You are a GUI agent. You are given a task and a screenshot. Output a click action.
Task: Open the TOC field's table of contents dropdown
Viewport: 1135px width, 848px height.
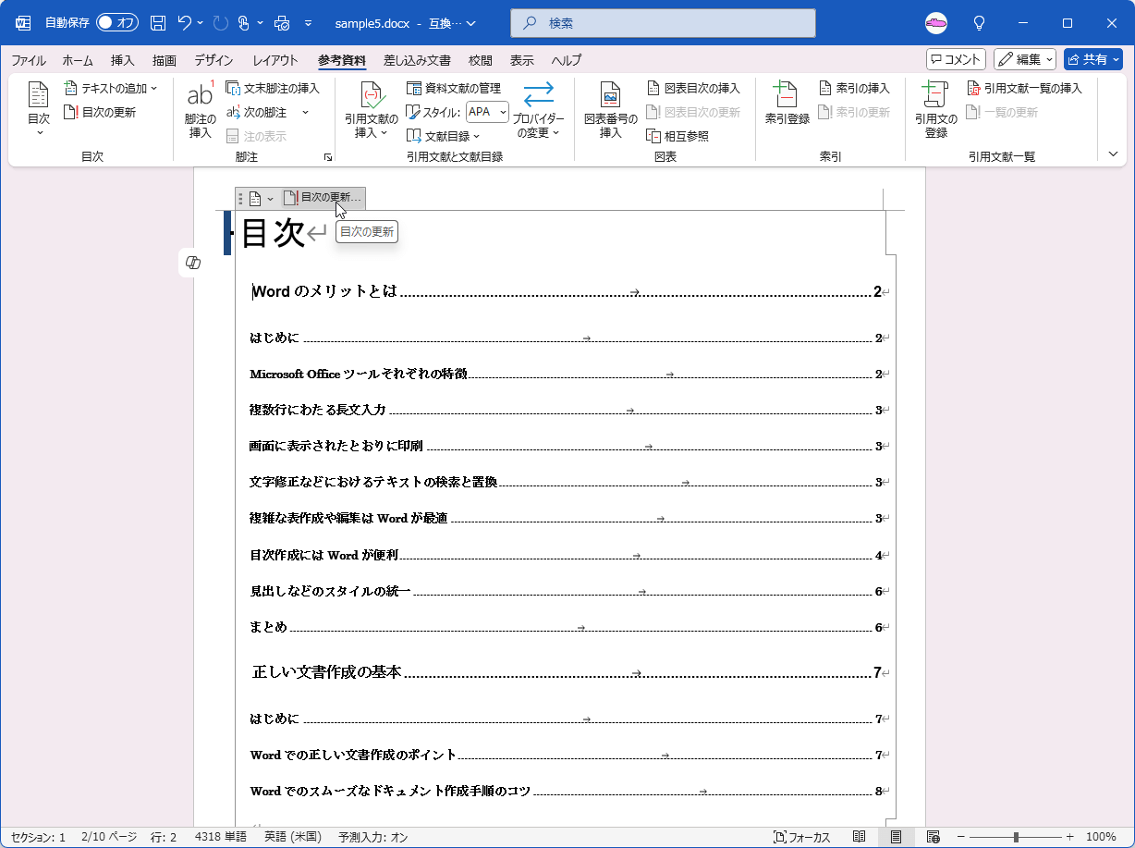[261, 198]
